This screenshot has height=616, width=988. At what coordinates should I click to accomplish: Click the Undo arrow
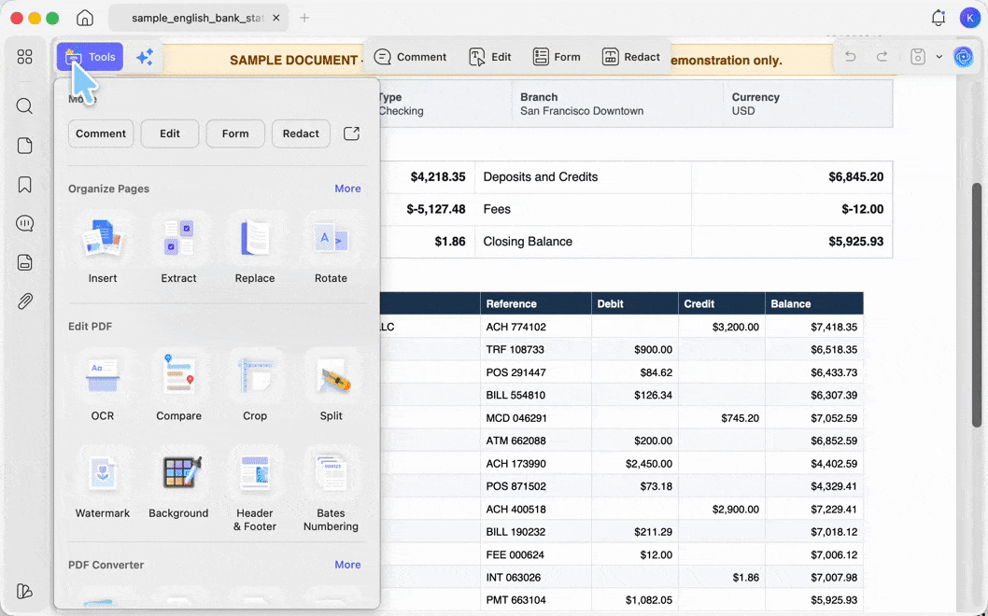850,57
